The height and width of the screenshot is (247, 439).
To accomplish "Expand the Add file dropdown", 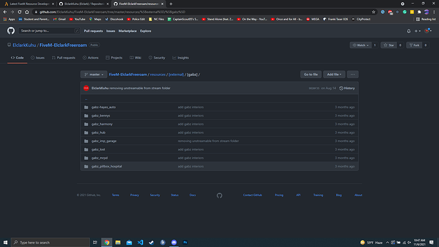I will [x=334, y=74].
